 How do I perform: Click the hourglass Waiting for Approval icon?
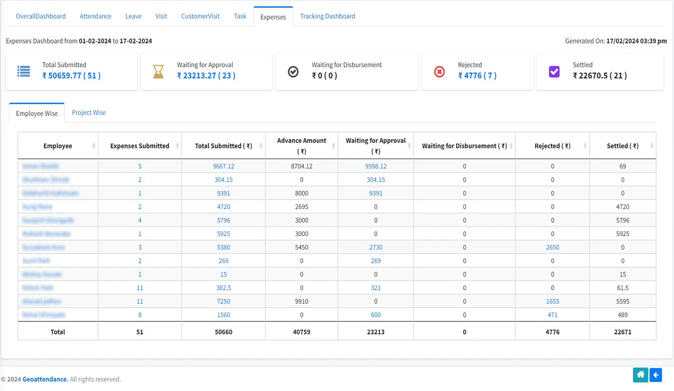point(158,72)
